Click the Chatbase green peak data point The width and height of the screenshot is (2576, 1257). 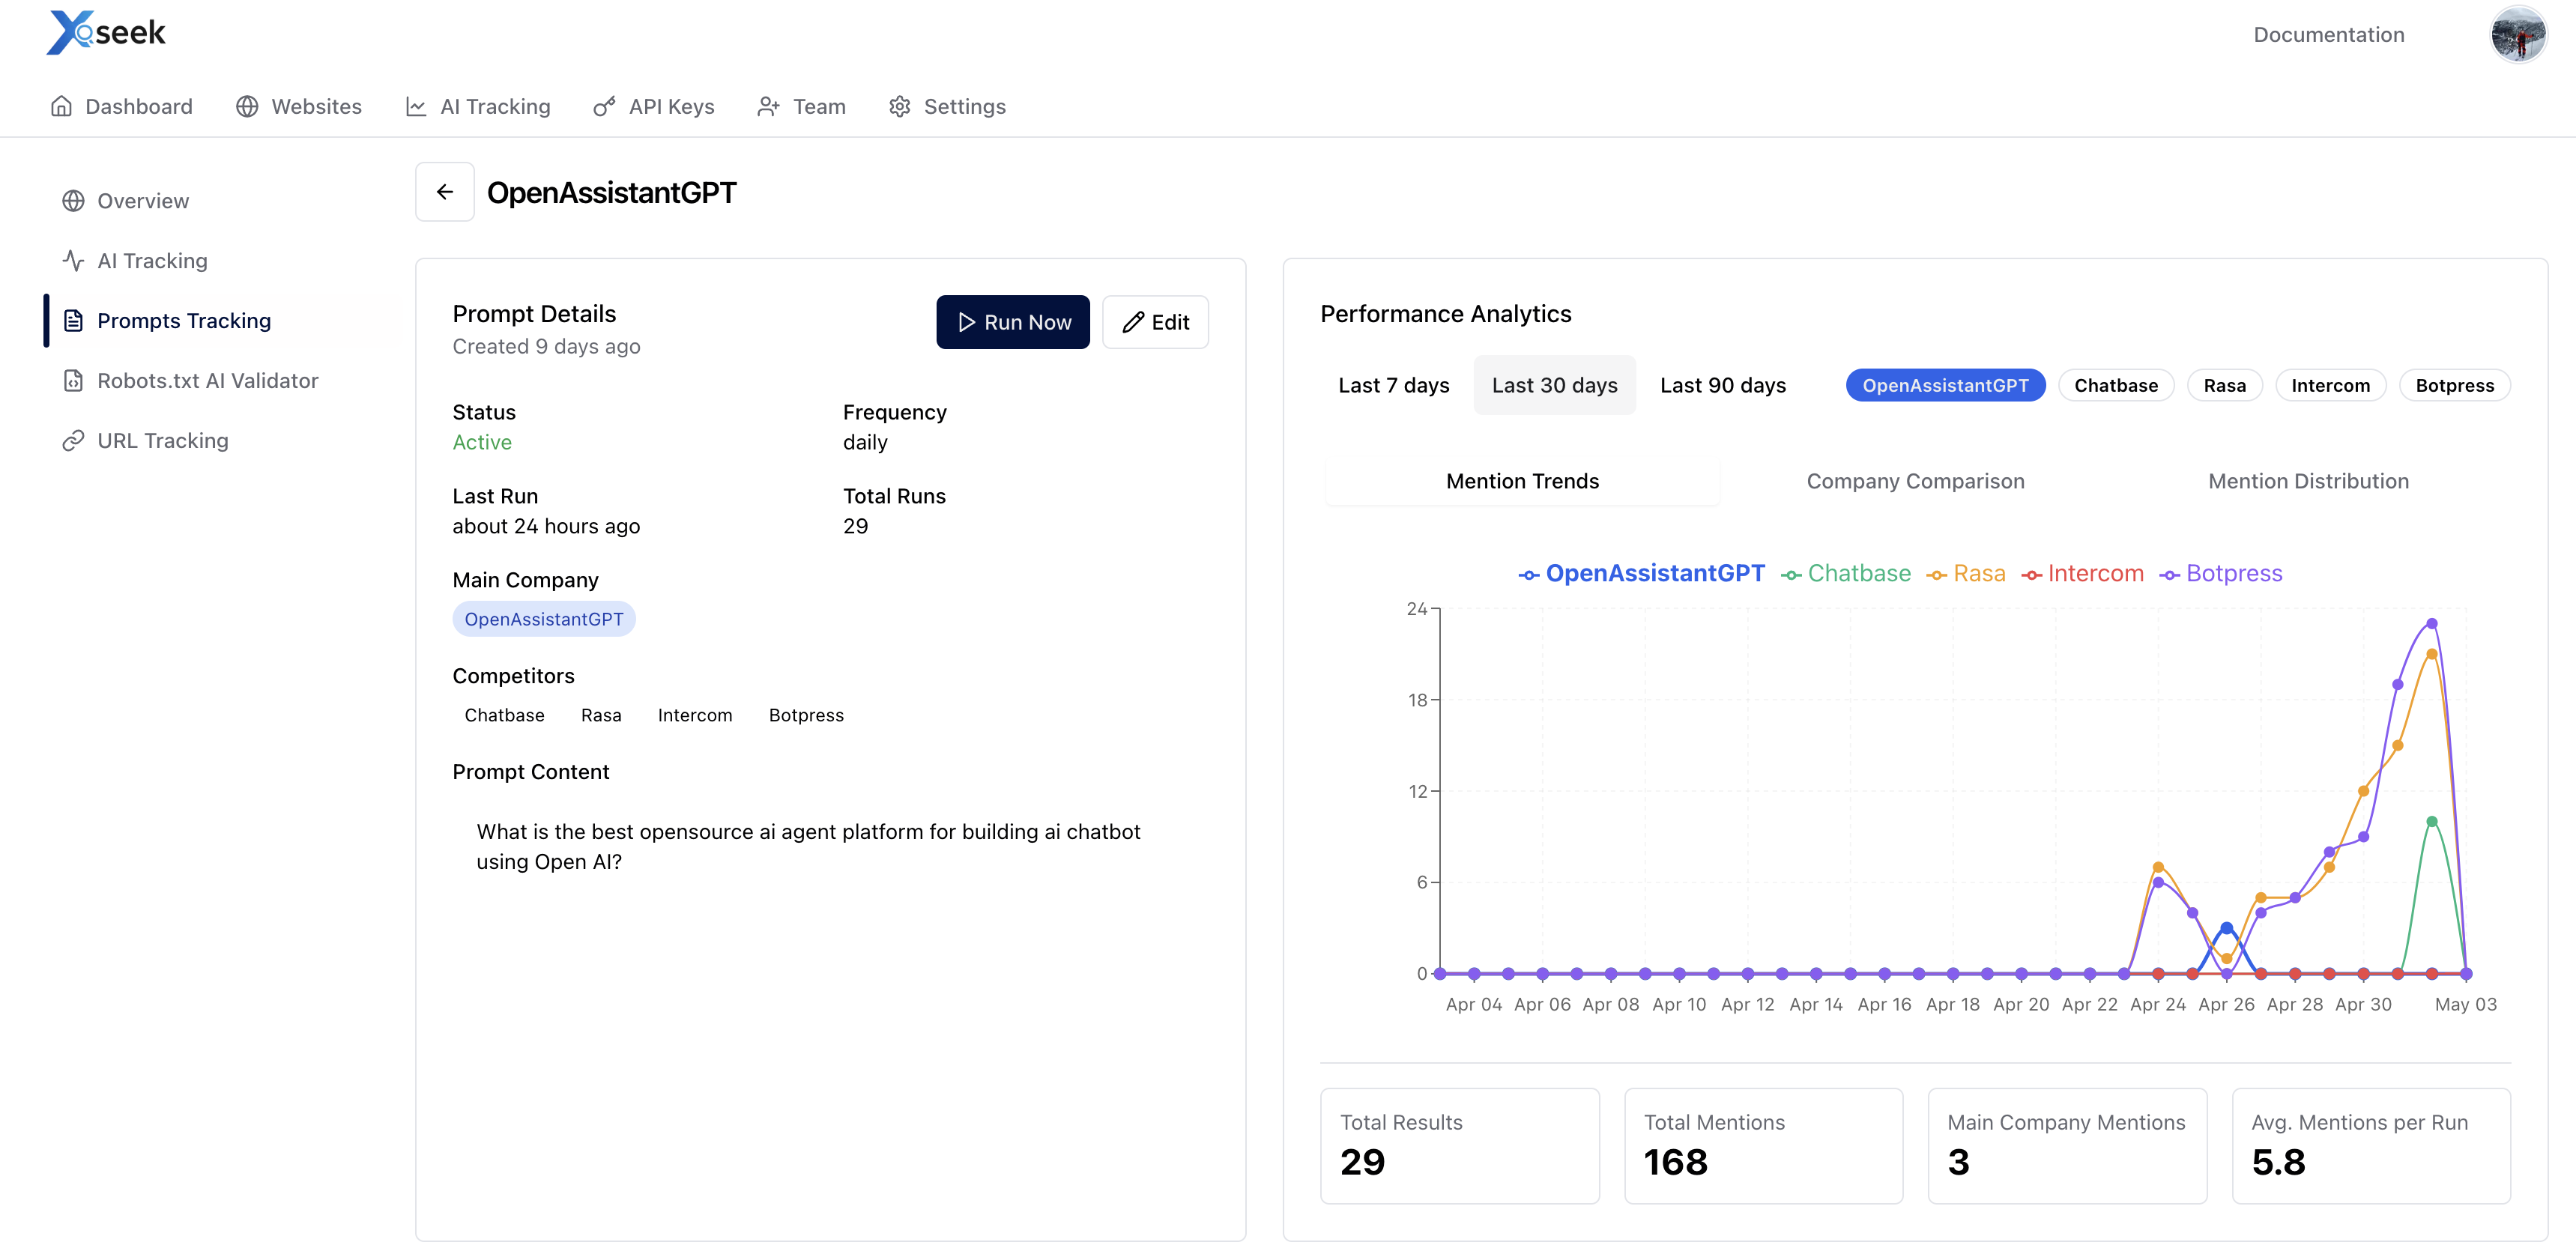click(2432, 821)
